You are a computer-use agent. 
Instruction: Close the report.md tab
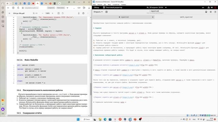pyautogui.click(x=153, y=17)
